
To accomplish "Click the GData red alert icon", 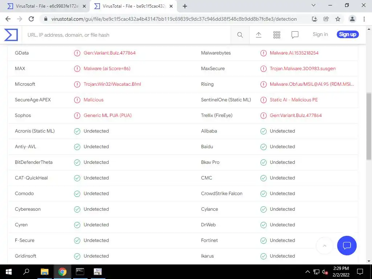I will (x=77, y=53).
